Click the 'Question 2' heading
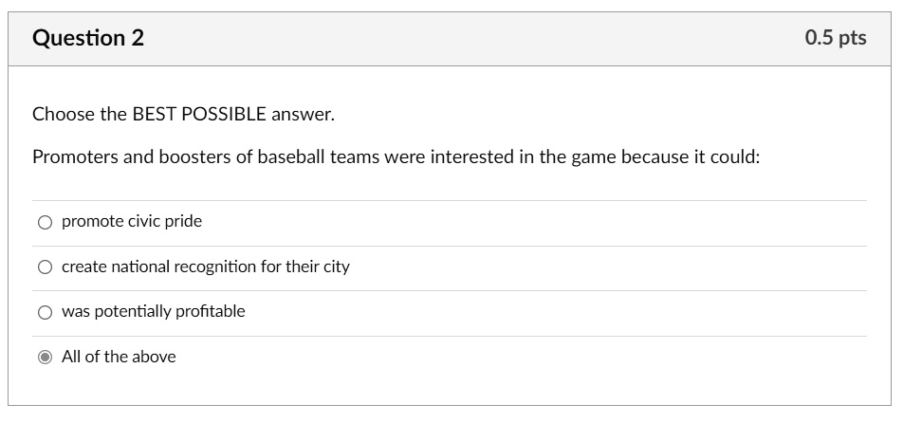The height and width of the screenshot is (423, 903). [88, 38]
